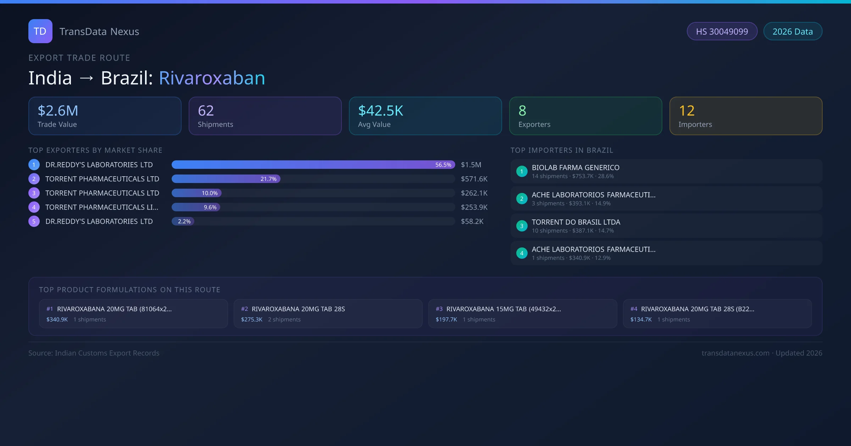Toggle the HS 30049099 filter pill

722,31
